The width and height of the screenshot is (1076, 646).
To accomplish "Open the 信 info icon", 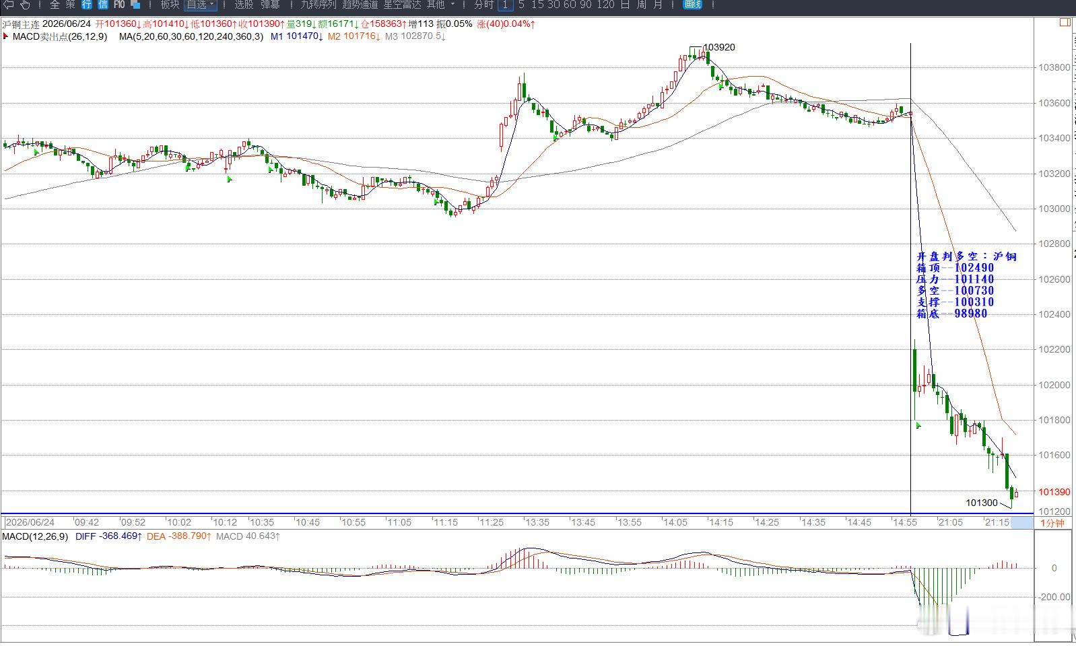I will (102, 5).
